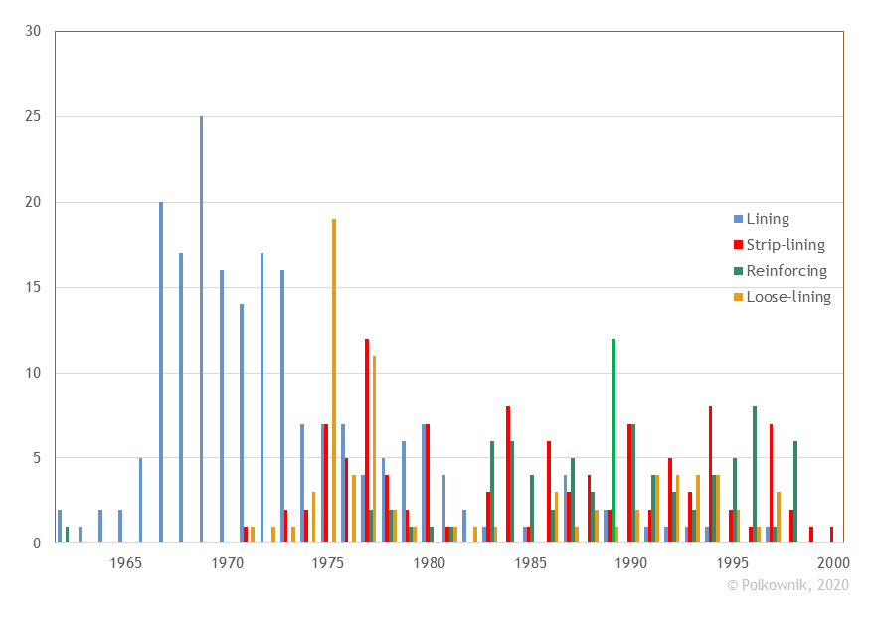Click the blue color swatch beside Lining
The height and width of the screenshot is (618, 875).
(x=736, y=218)
